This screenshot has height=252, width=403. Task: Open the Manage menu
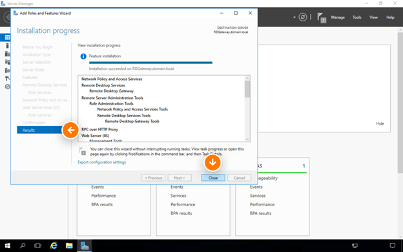(x=338, y=17)
